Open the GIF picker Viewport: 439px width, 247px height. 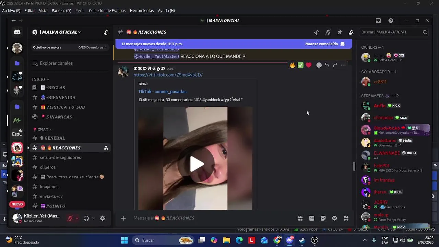click(x=312, y=218)
